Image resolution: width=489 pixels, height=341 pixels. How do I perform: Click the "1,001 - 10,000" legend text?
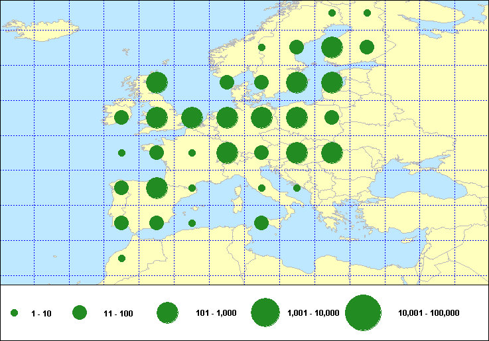[x=314, y=313]
